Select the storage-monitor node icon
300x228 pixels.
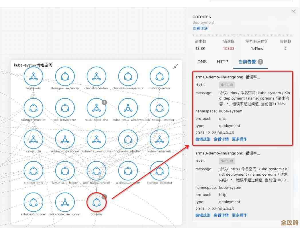click(33, 107)
